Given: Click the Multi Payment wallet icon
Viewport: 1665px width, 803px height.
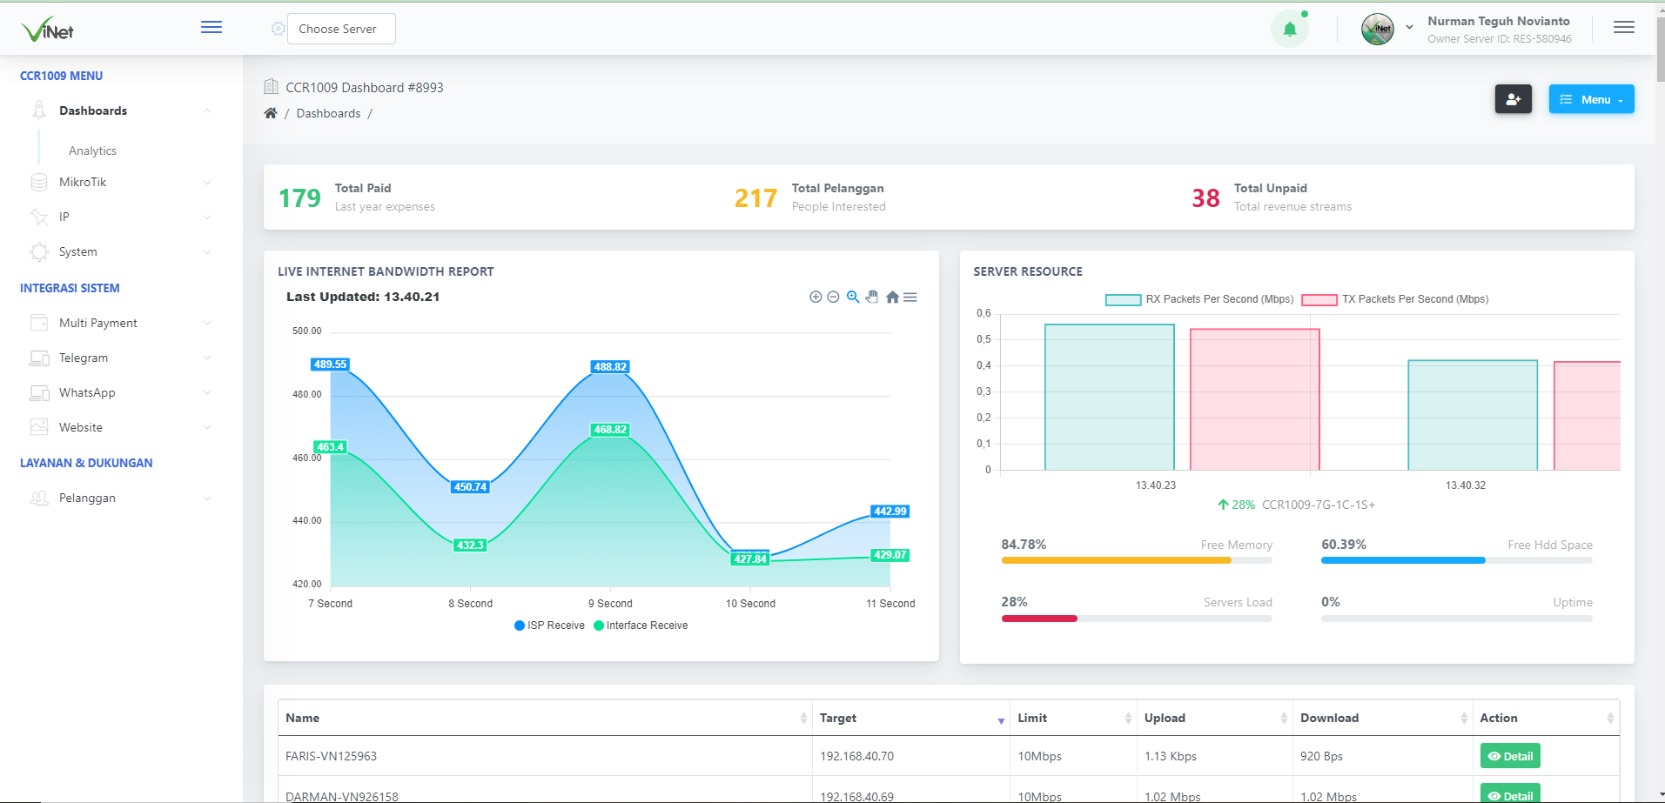Looking at the screenshot, I should tap(39, 323).
